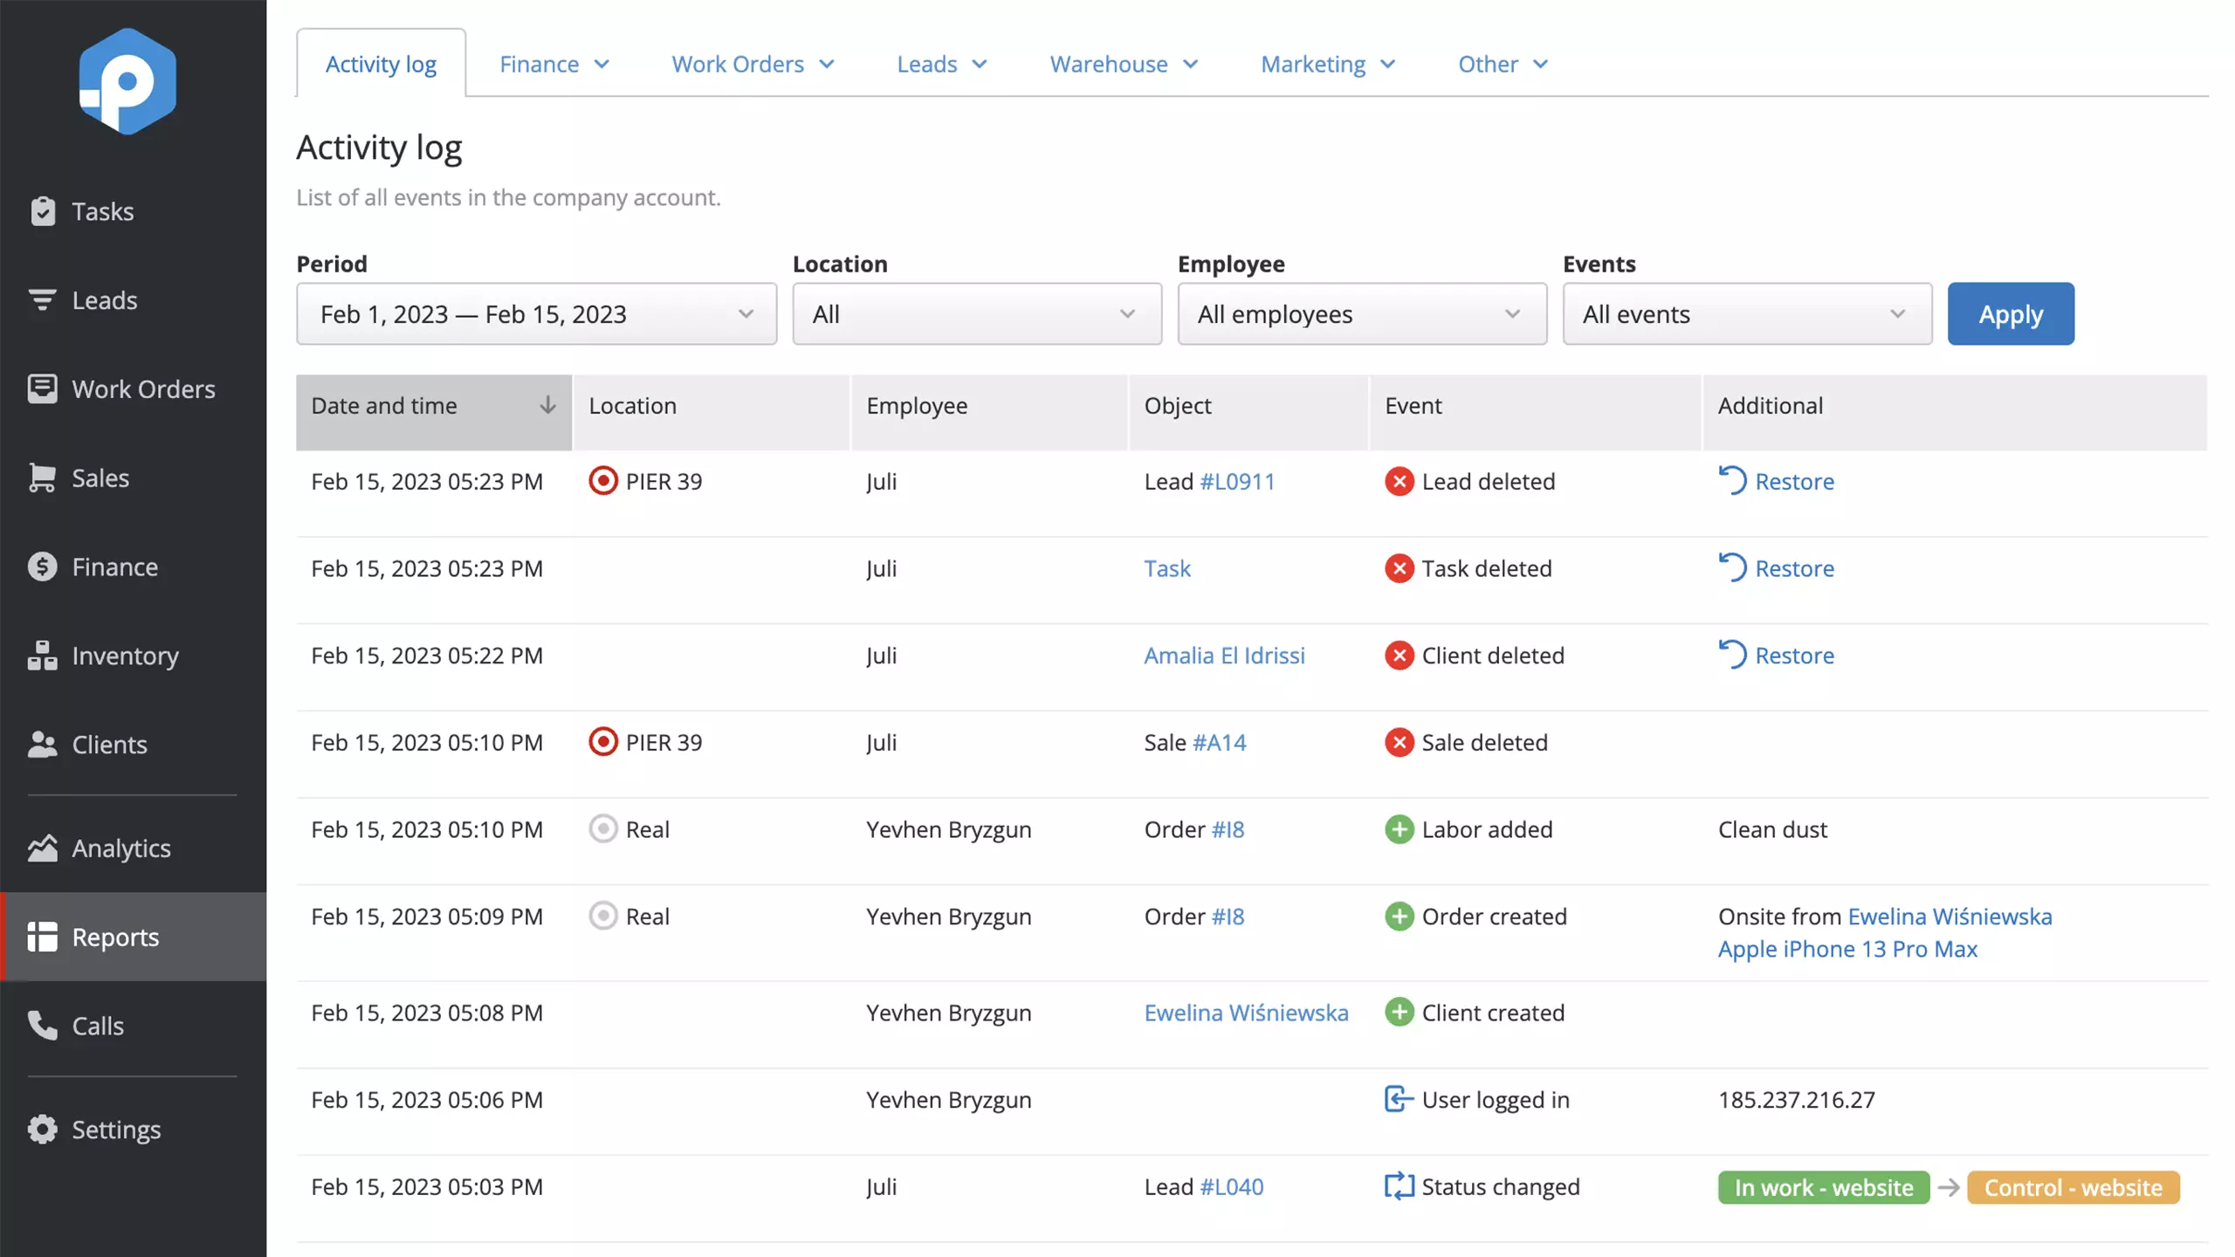Click the Work Orders icon in sidebar
This screenshot has height=1257, width=2235.
point(42,388)
